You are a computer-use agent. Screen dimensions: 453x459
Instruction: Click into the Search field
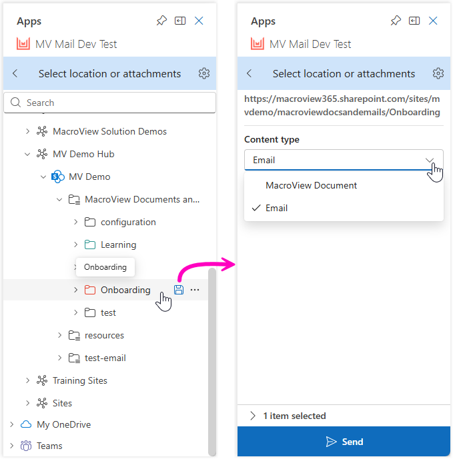[109, 103]
